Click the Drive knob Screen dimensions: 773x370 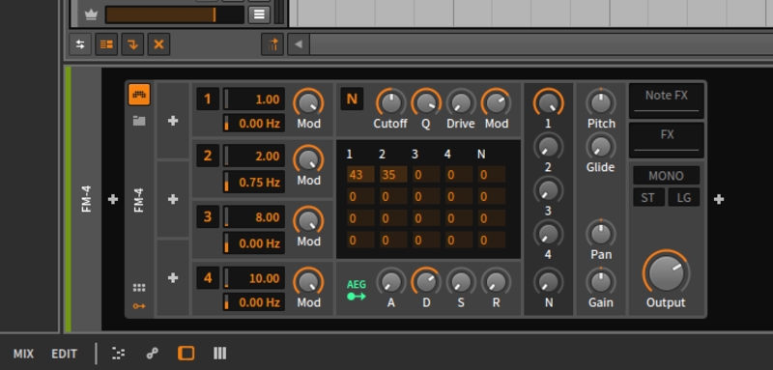coord(461,103)
